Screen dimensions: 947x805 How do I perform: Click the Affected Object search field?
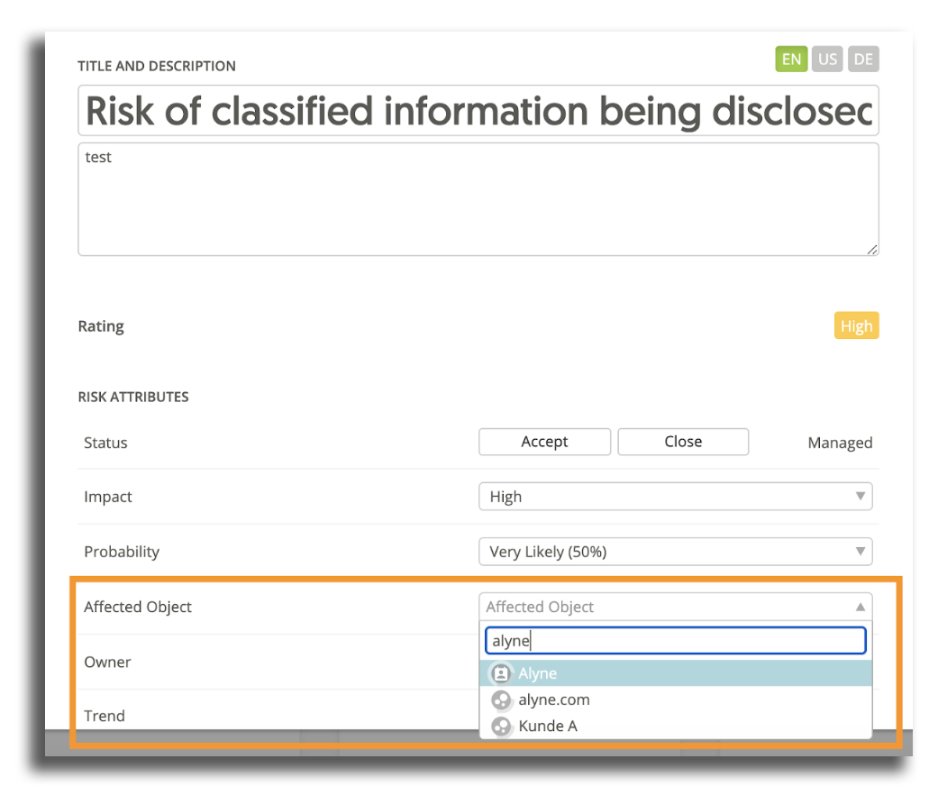tap(676, 641)
